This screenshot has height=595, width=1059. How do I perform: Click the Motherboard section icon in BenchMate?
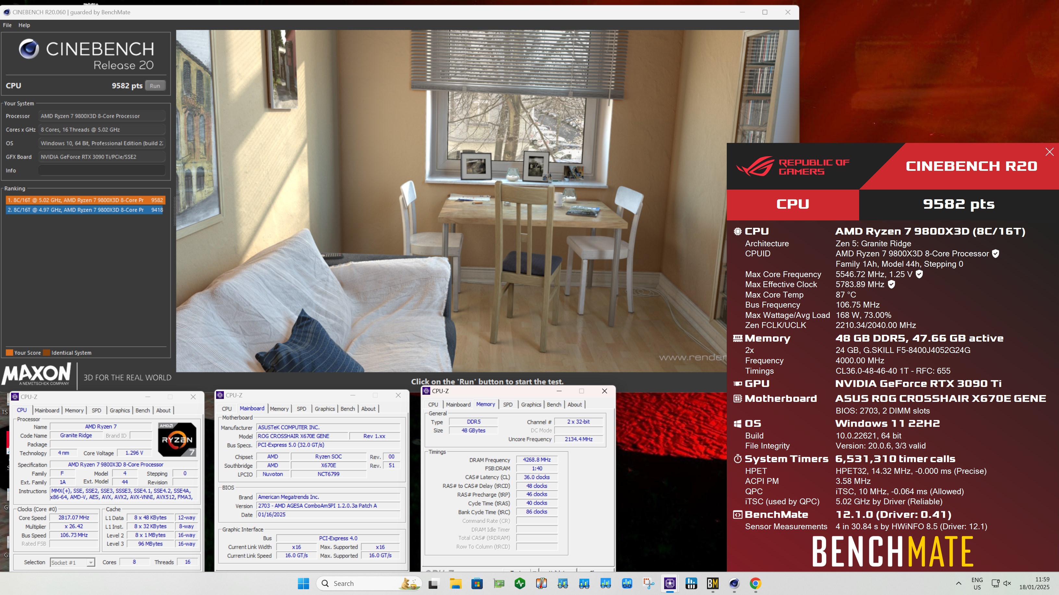[738, 398]
